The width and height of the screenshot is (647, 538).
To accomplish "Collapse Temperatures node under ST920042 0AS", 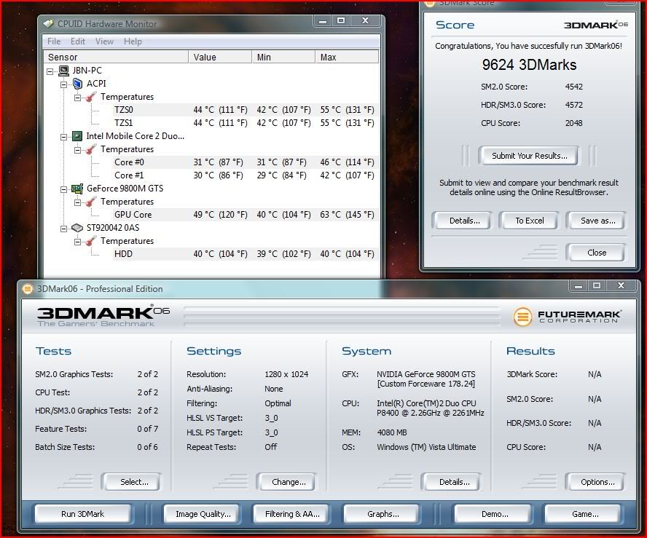I will point(77,242).
